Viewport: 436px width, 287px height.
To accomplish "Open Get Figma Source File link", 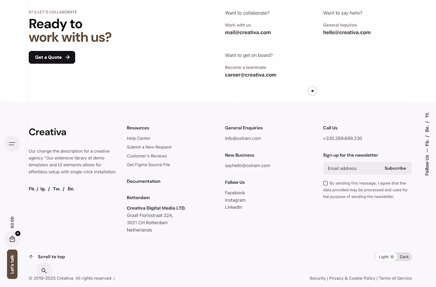I will click(148, 165).
